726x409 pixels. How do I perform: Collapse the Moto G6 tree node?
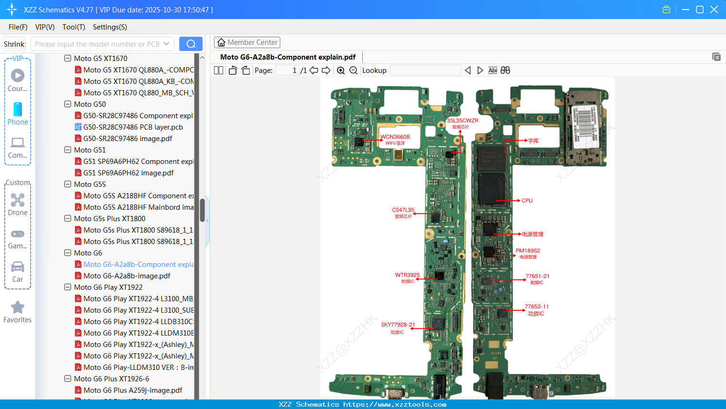pyautogui.click(x=67, y=253)
